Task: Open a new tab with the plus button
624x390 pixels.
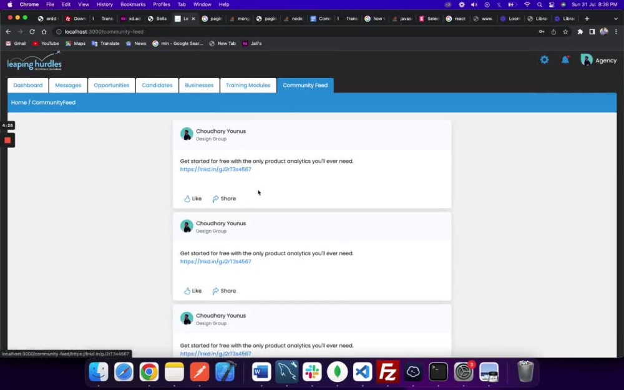Action: tap(587, 19)
